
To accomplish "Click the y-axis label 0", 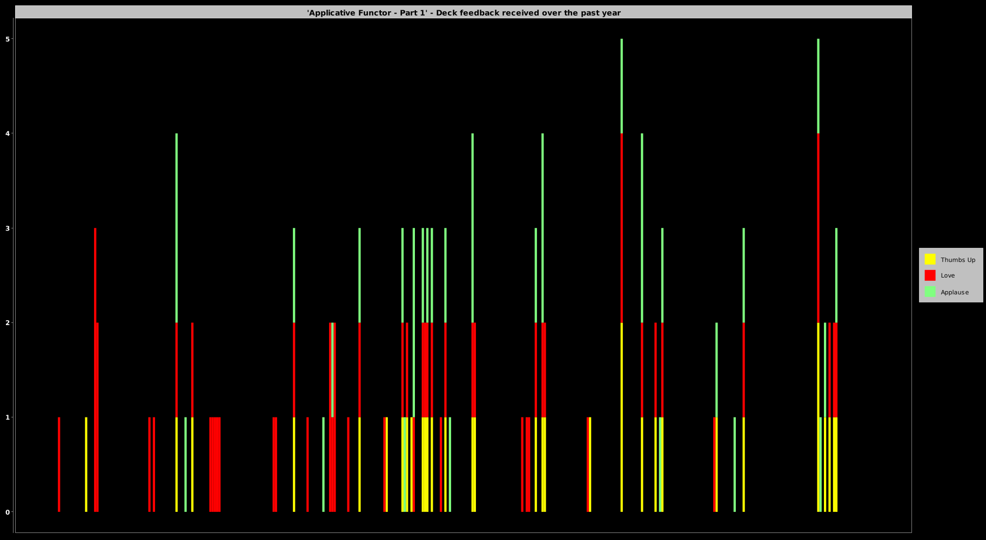I will click(x=8, y=512).
